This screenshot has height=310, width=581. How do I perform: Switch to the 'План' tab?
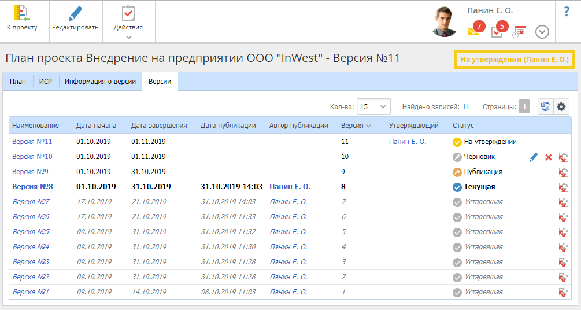(18, 82)
